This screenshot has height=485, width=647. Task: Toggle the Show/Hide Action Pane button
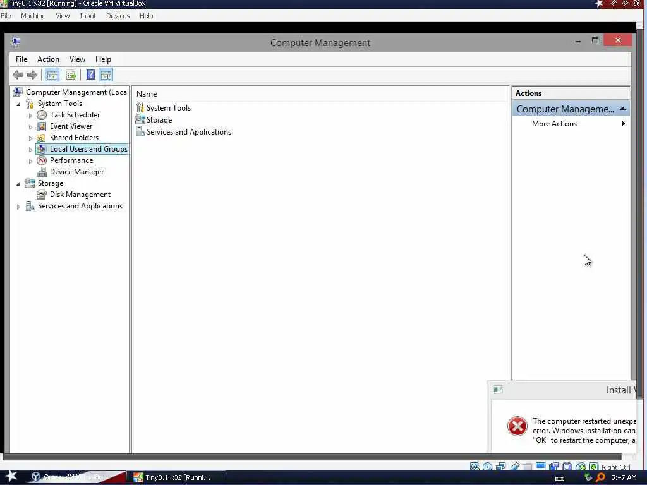106,75
